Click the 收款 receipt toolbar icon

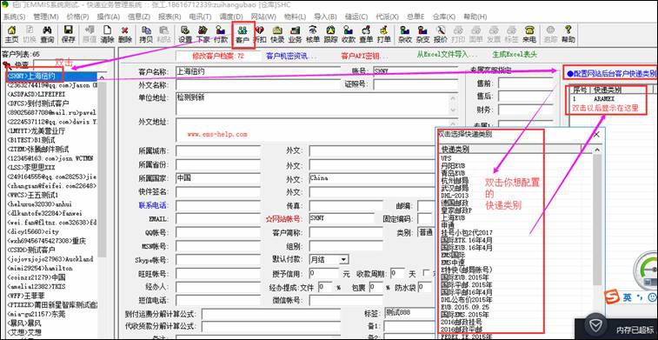tap(349, 35)
